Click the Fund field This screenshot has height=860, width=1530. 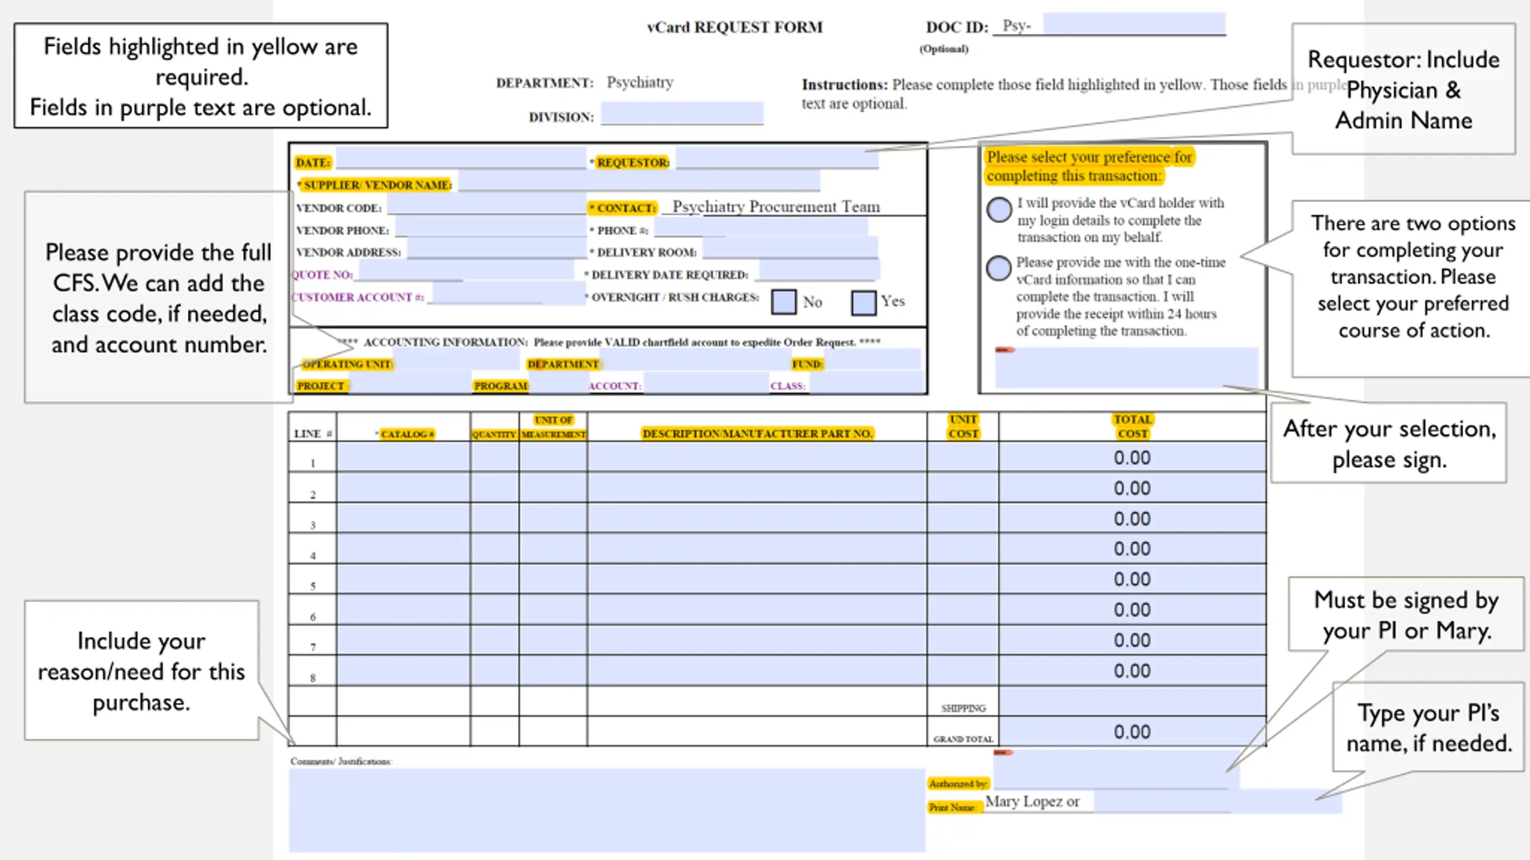point(873,360)
